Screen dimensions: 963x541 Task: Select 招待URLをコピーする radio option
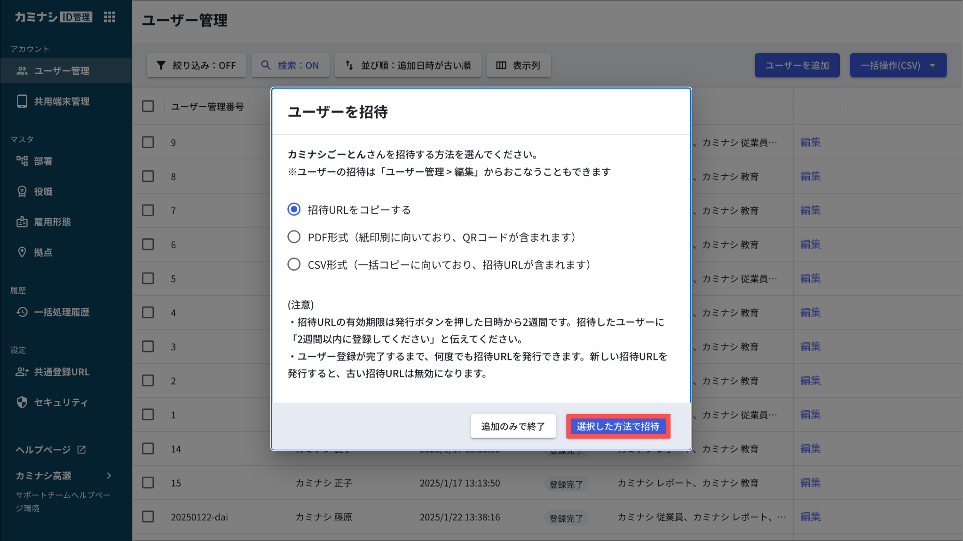tap(294, 210)
